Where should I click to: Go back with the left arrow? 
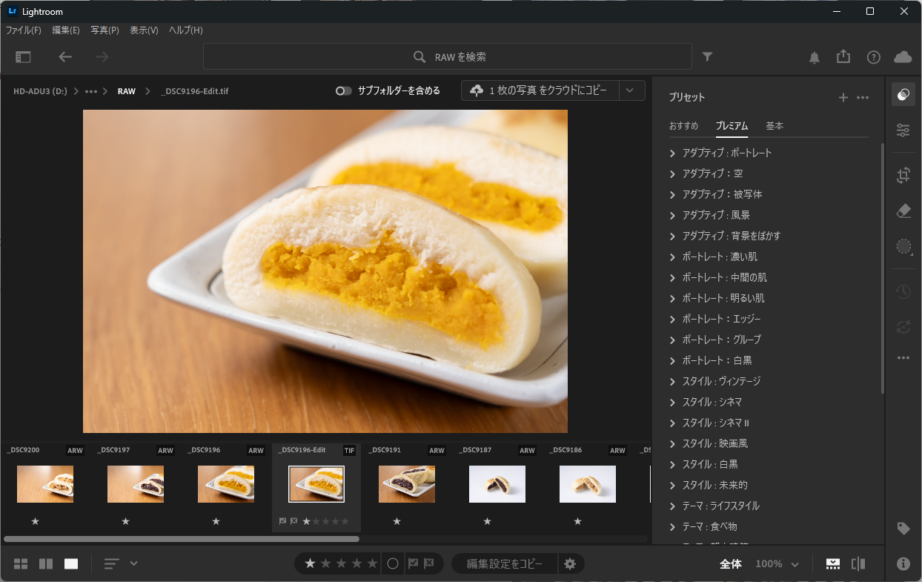pos(65,57)
